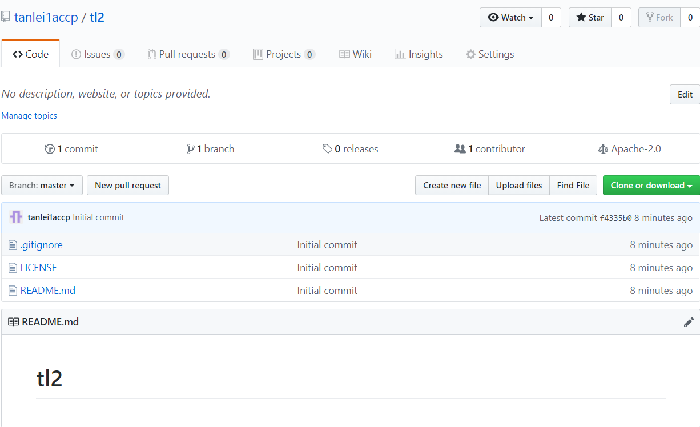Click tanlei1accp username in commit bar
This screenshot has width=700, height=427.
pyautogui.click(x=49, y=217)
